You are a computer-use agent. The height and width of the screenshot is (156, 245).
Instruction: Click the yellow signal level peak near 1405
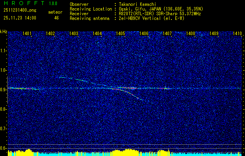pyautogui.click(x=127, y=151)
